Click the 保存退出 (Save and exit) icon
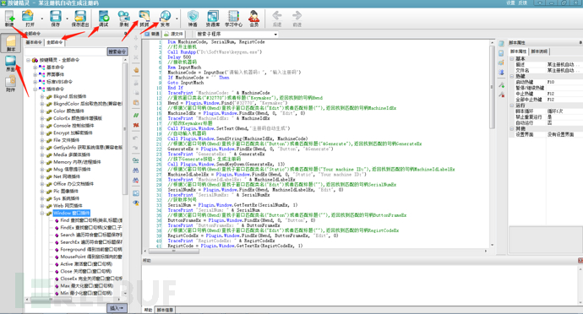The image size is (583, 314). coord(80,19)
